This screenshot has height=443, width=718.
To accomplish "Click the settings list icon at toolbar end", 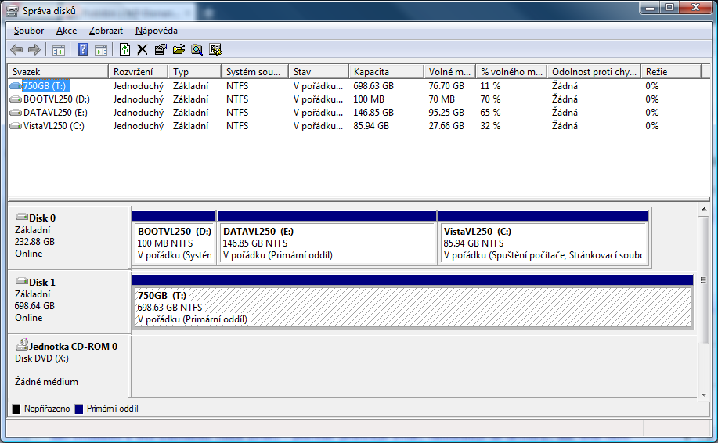I will pos(215,50).
